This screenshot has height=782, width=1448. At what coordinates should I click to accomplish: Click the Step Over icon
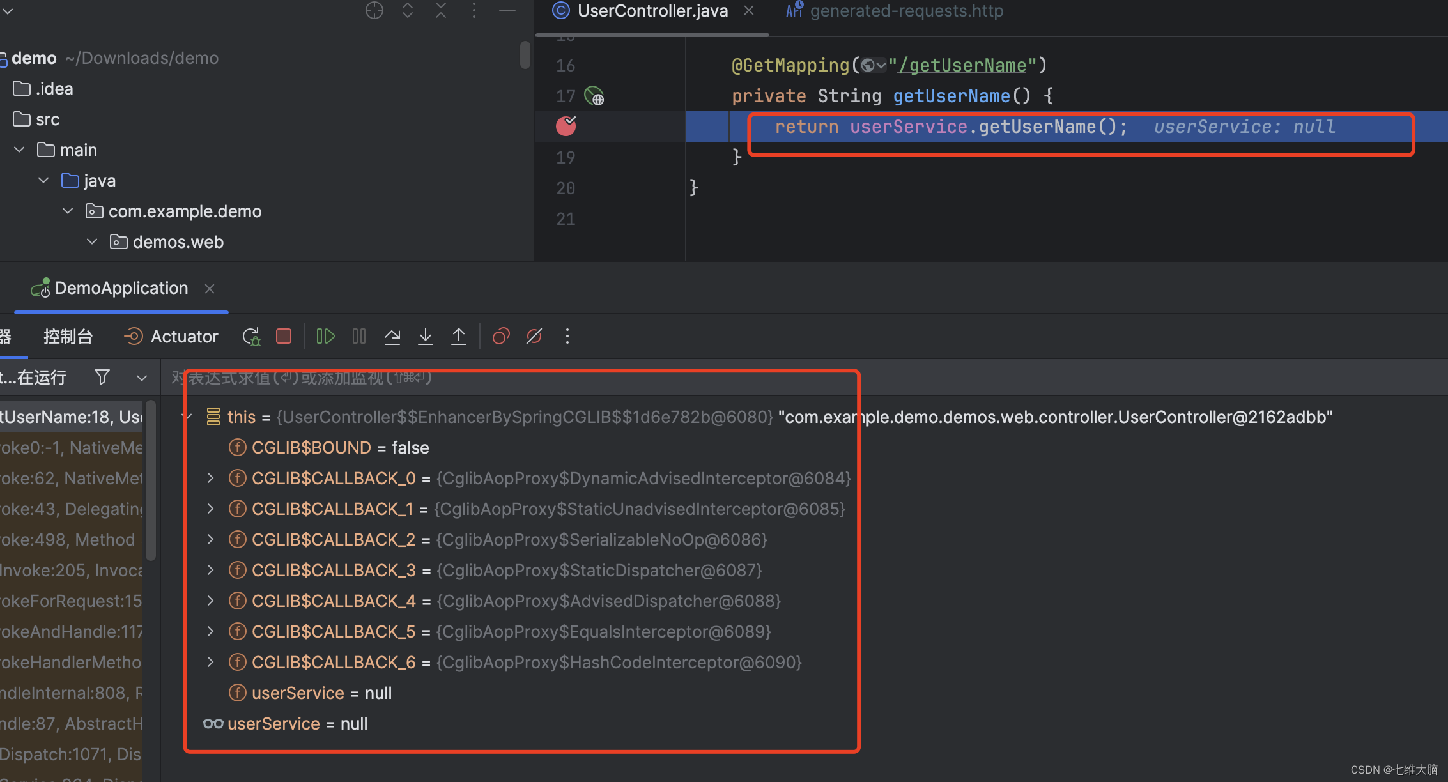[x=392, y=336]
